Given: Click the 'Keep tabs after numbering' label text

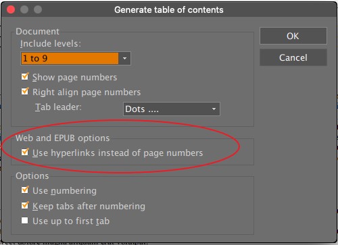Looking at the screenshot, I should click(89, 207).
